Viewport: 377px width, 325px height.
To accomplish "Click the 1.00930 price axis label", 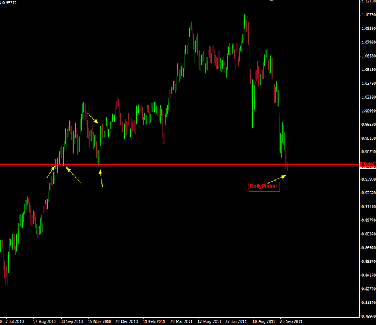I will pyautogui.click(x=369, y=111).
